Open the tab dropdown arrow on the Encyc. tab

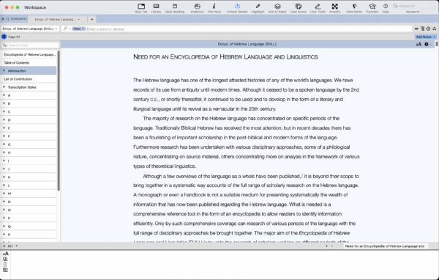[79, 19]
